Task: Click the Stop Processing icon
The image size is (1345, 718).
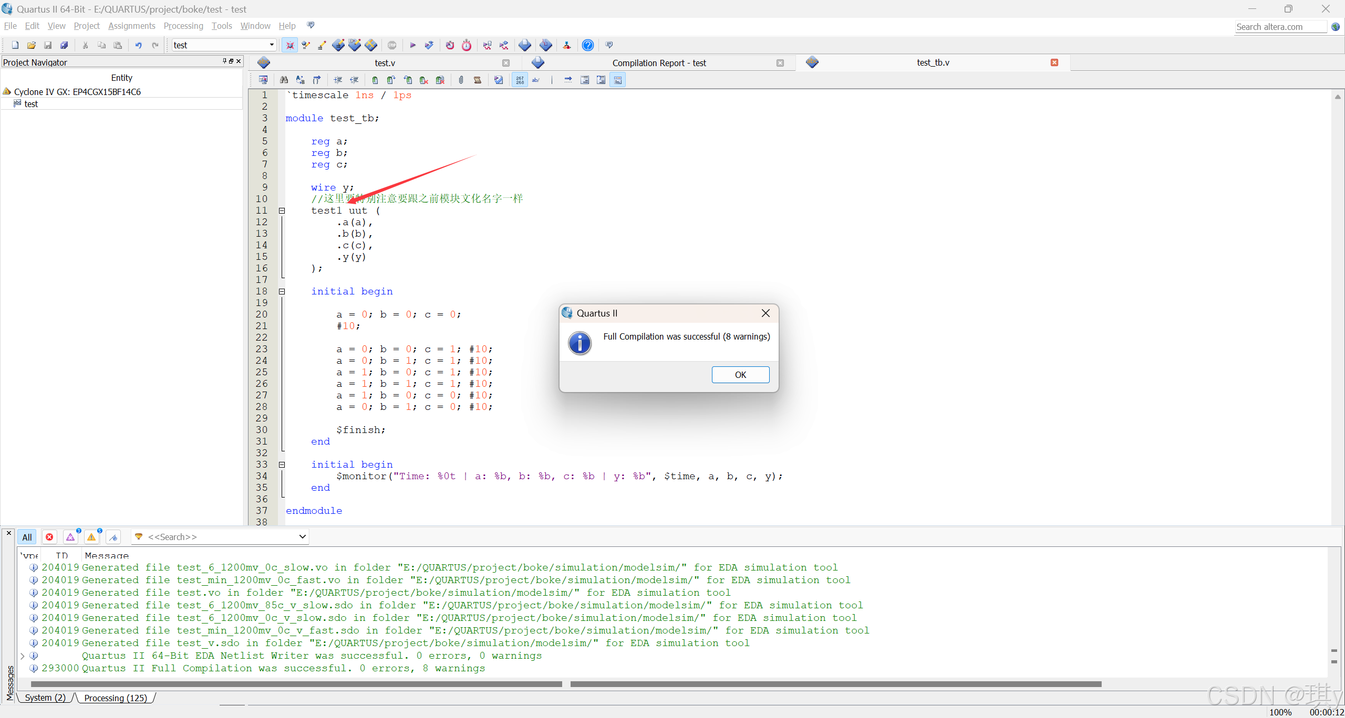Action: click(392, 45)
